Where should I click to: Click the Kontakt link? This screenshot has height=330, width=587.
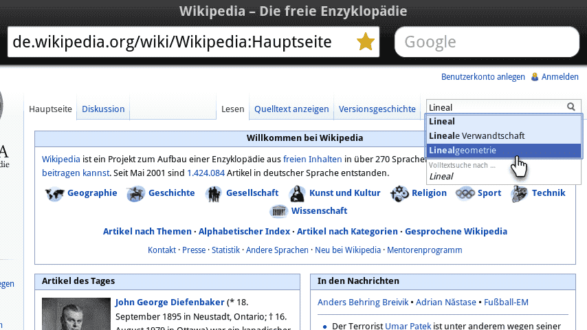pyautogui.click(x=162, y=250)
